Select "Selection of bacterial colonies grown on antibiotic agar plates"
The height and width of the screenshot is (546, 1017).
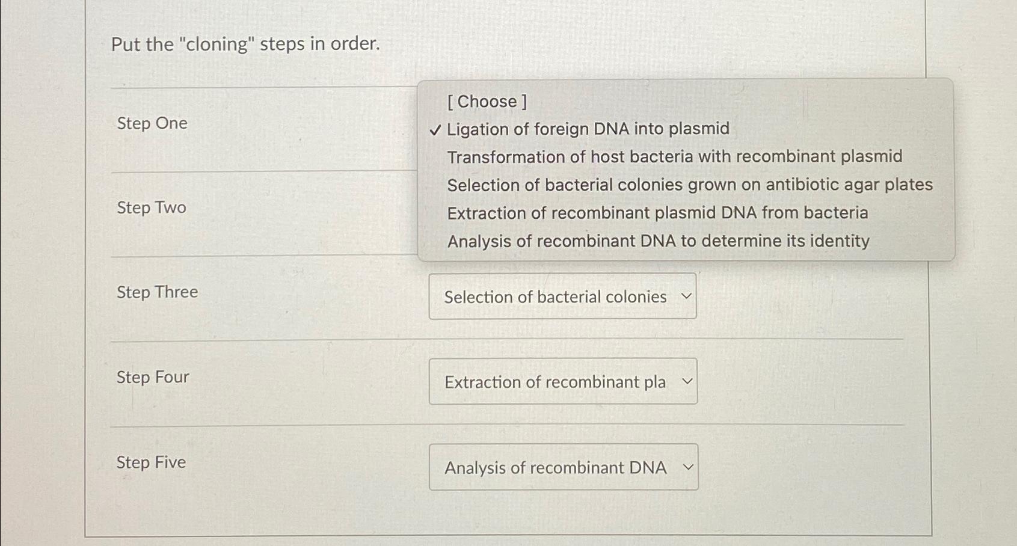(x=690, y=185)
